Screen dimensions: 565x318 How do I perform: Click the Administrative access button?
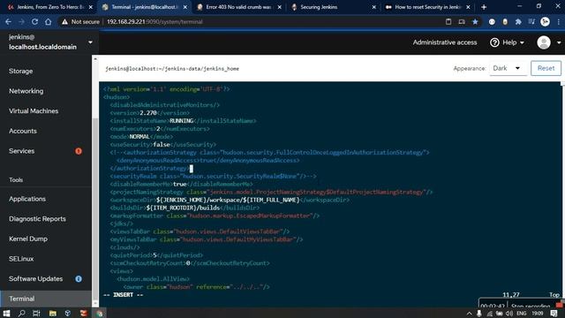coord(445,42)
